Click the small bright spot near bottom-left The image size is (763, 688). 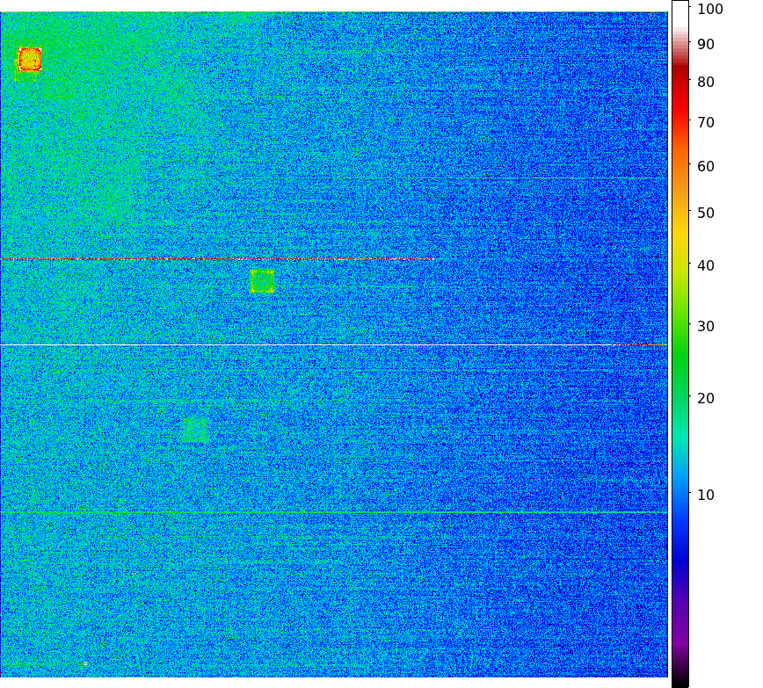pyautogui.click(x=85, y=663)
